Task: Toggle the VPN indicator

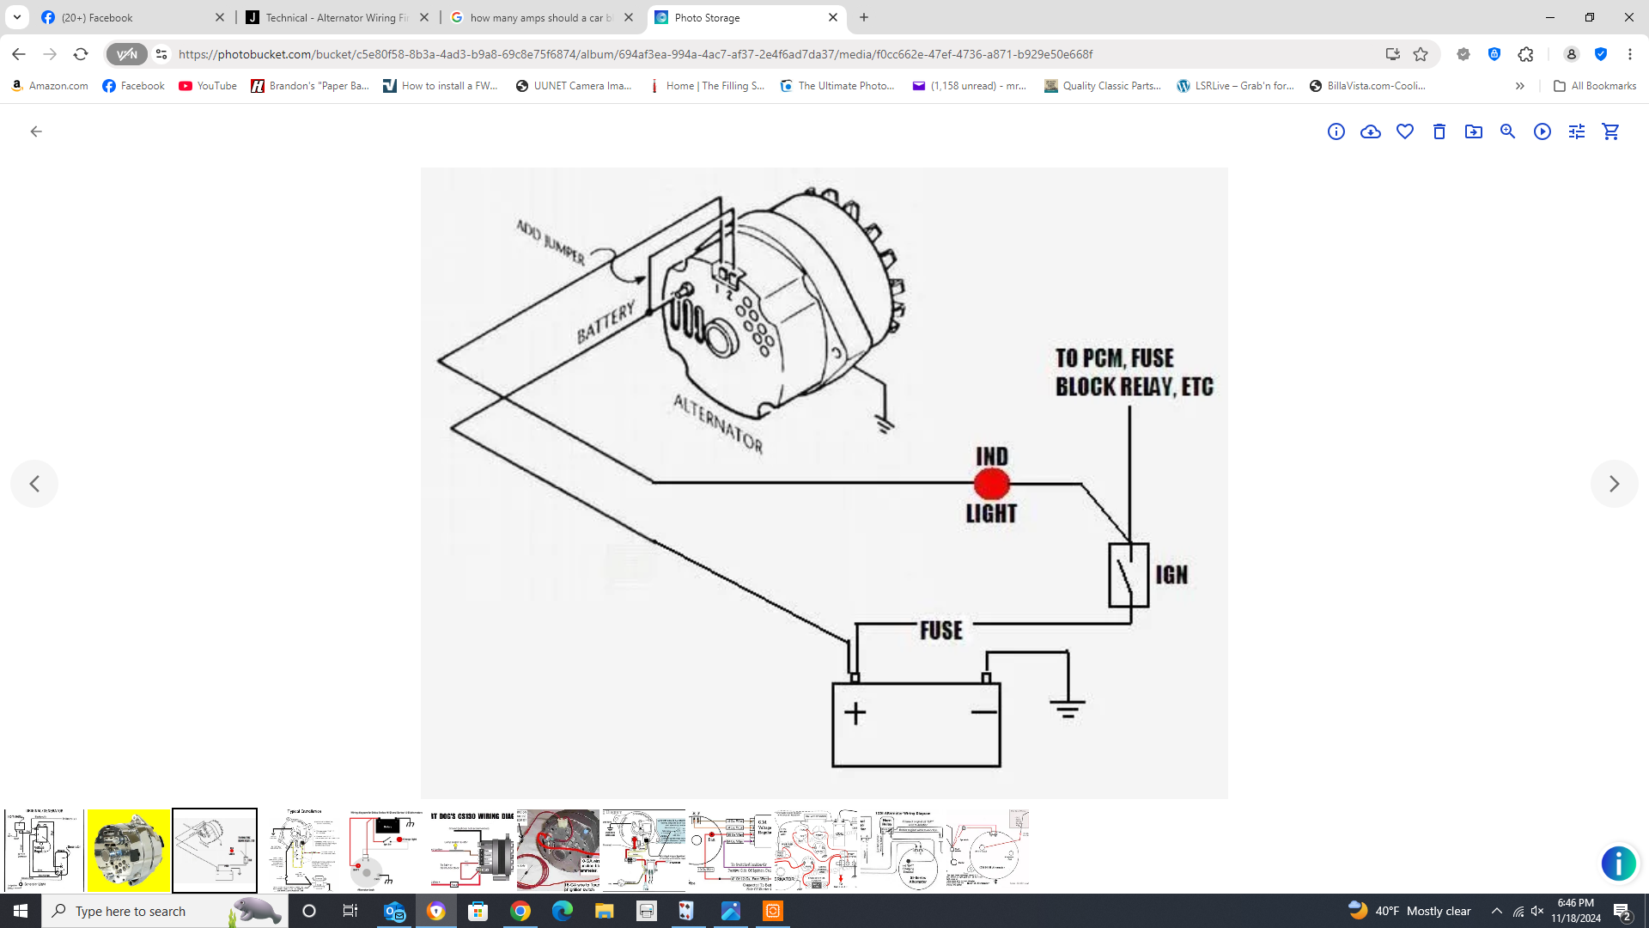Action: pyautogui.click(x=127, y=54)
